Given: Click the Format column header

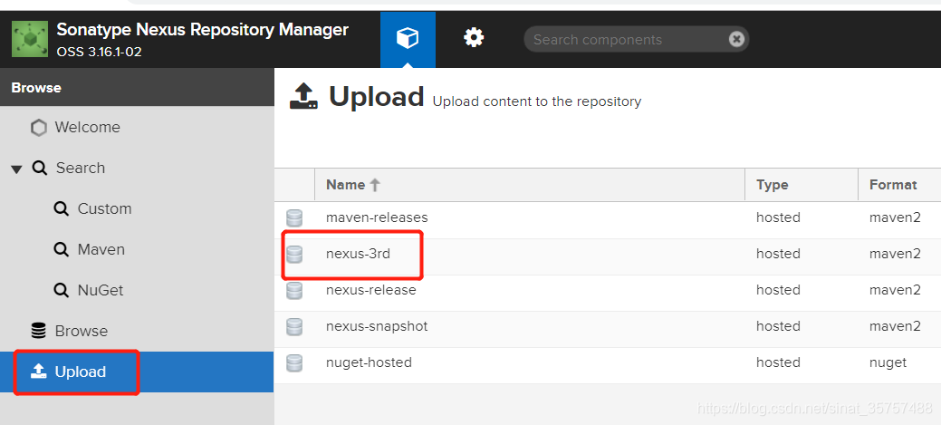Looking at the screenshot, I should 899,185.
